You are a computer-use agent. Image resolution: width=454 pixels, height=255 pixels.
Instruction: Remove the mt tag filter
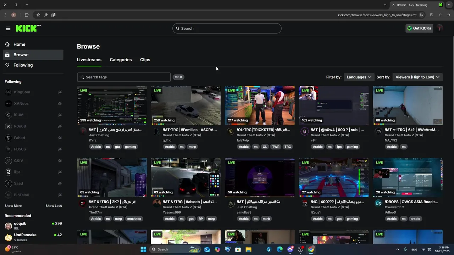(x=181, y=77)
